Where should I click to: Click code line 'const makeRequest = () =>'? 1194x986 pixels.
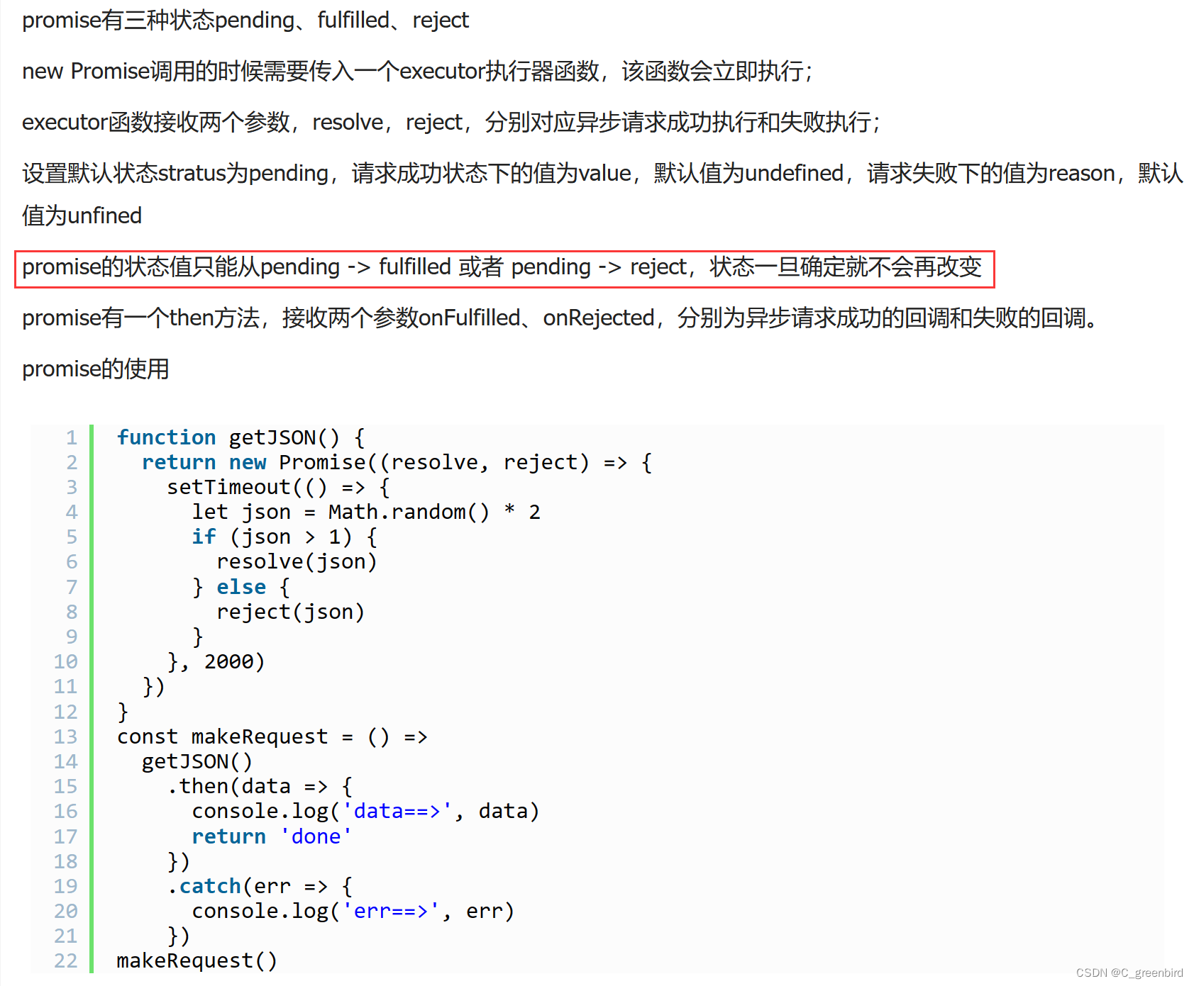(x=272, y=736)
